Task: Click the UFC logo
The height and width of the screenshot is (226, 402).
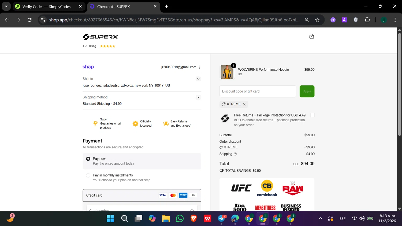Action: click(x=241, y=188)
